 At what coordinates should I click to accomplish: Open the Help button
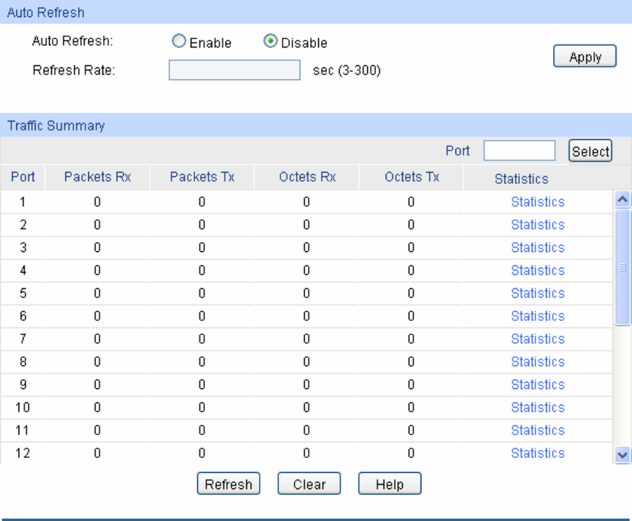click(x=389, y=485)
